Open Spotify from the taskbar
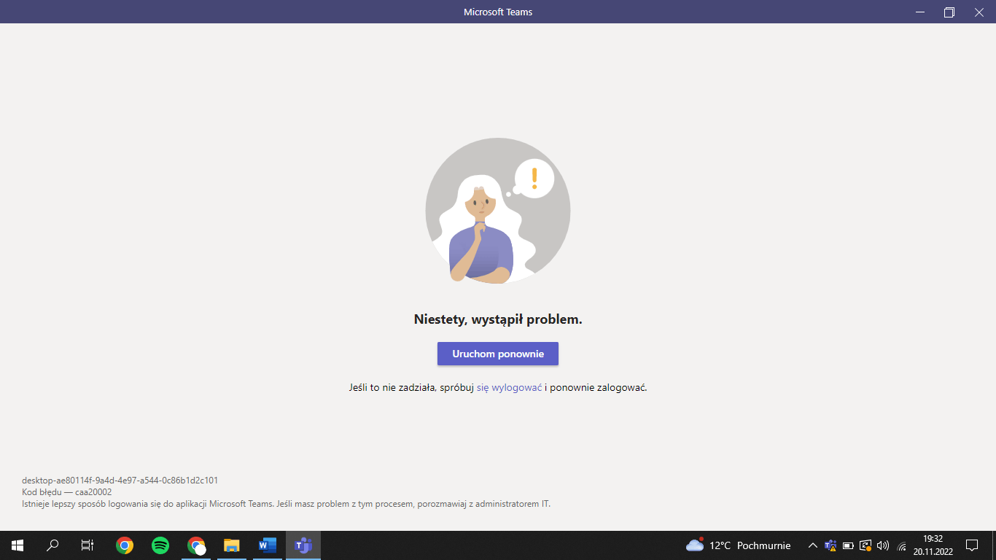This screenshot has width=996, height=560. click(x=160, y=545)
